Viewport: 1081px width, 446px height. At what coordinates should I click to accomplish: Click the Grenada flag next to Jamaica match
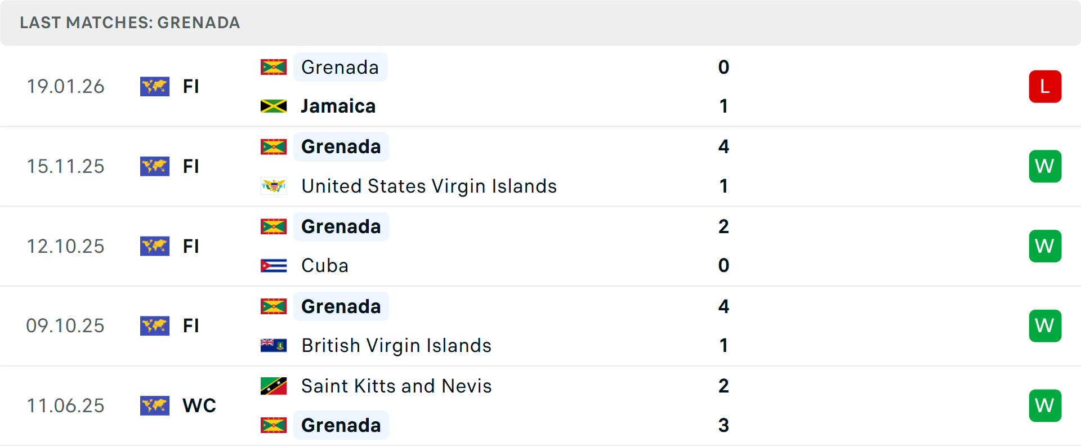coord(273,67)
